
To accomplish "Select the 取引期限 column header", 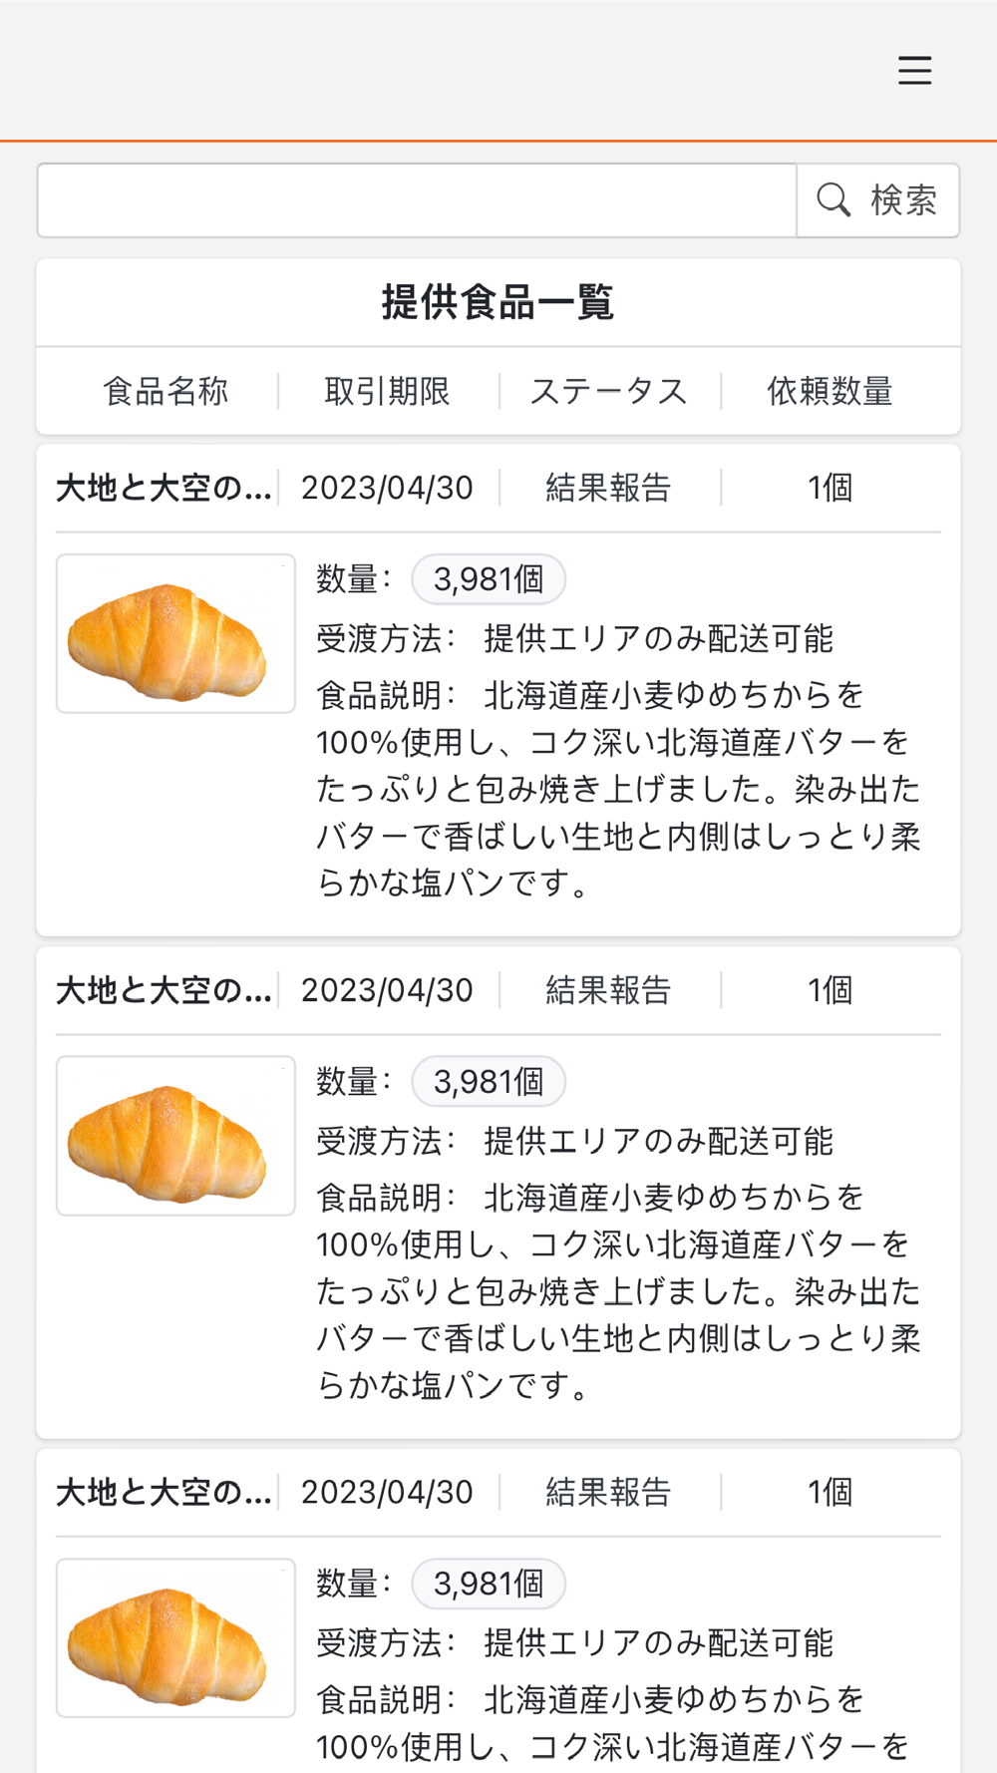I will pos(388,391).
